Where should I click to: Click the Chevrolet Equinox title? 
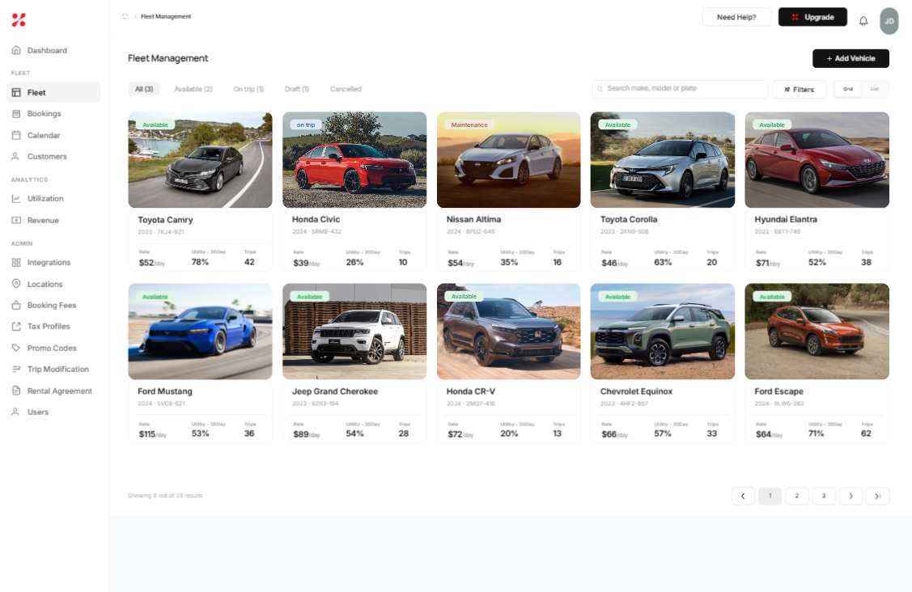(636, 391)
